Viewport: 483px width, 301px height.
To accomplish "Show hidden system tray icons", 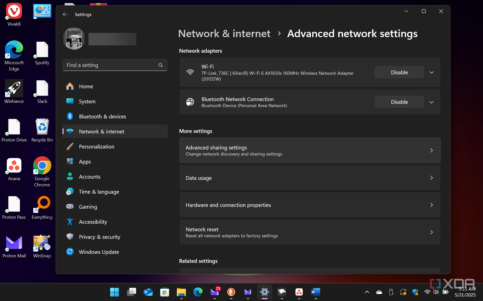I will (367, 292).
